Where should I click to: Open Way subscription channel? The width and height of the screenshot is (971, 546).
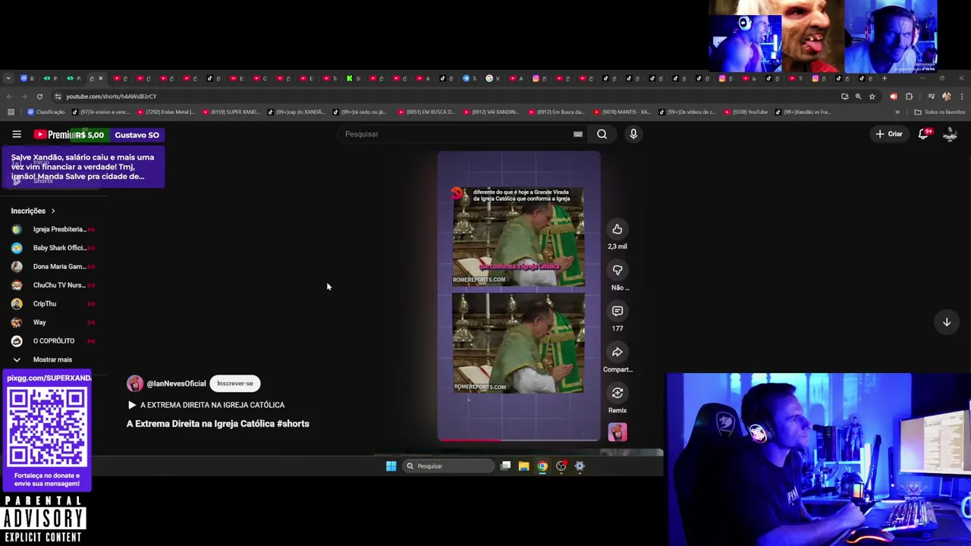pos(53,322)
